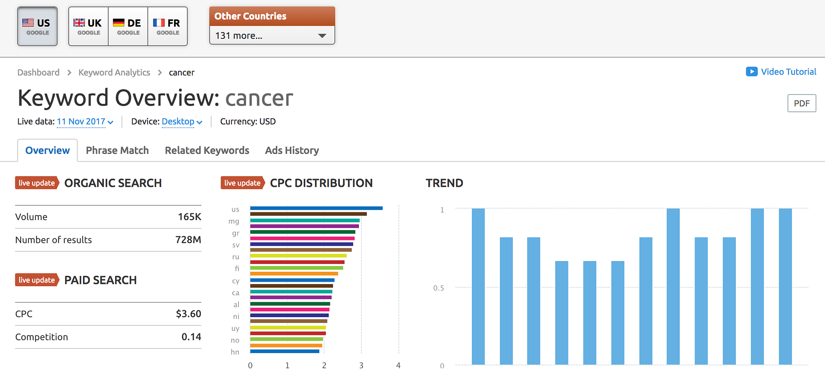Image resolution: width=825 pixels, height=379 pixels.
Task: Go to the Ads History tab
Action: pyautogui.click(x=292, y=151)
